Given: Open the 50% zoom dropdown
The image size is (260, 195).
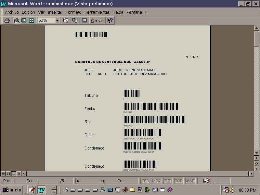Looking at the screenshot, I should click(x=58, y=20).
